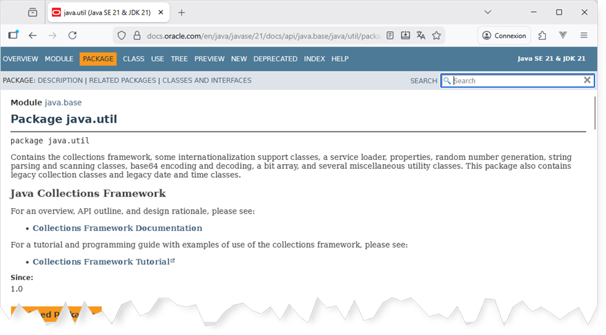Click the install/save page icon in address bar

405,36
